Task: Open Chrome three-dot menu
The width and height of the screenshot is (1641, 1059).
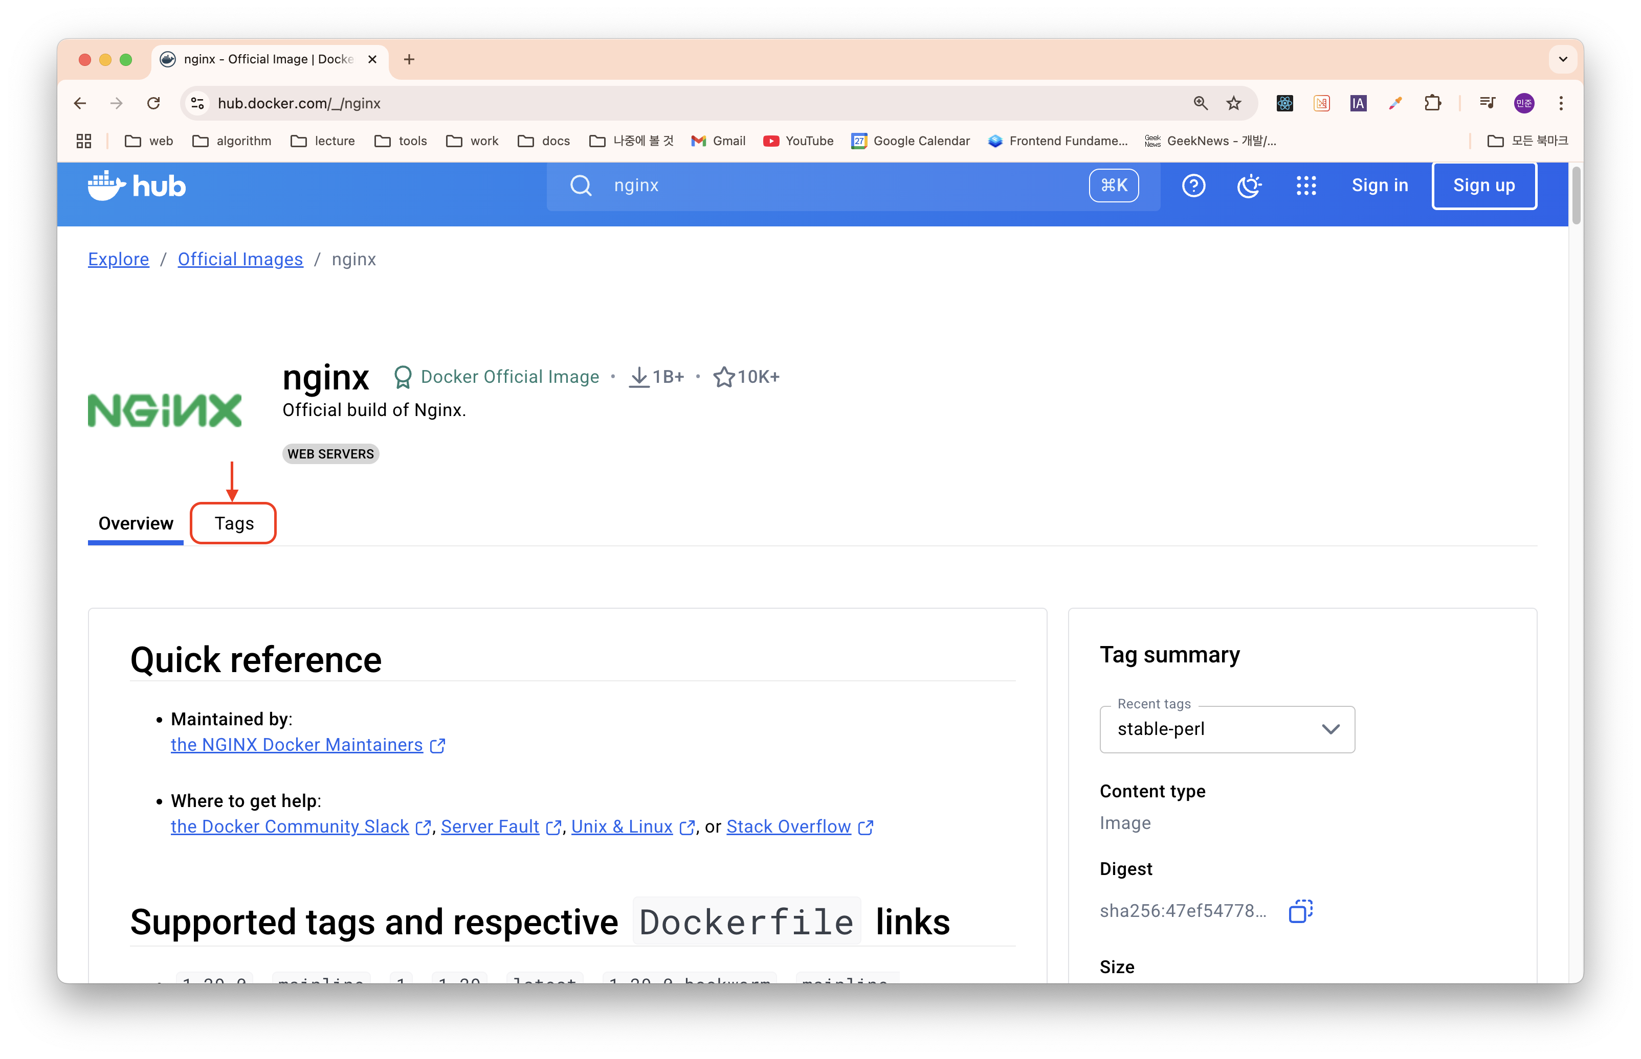Action: pyautogui.click(x=1561, y=103)
